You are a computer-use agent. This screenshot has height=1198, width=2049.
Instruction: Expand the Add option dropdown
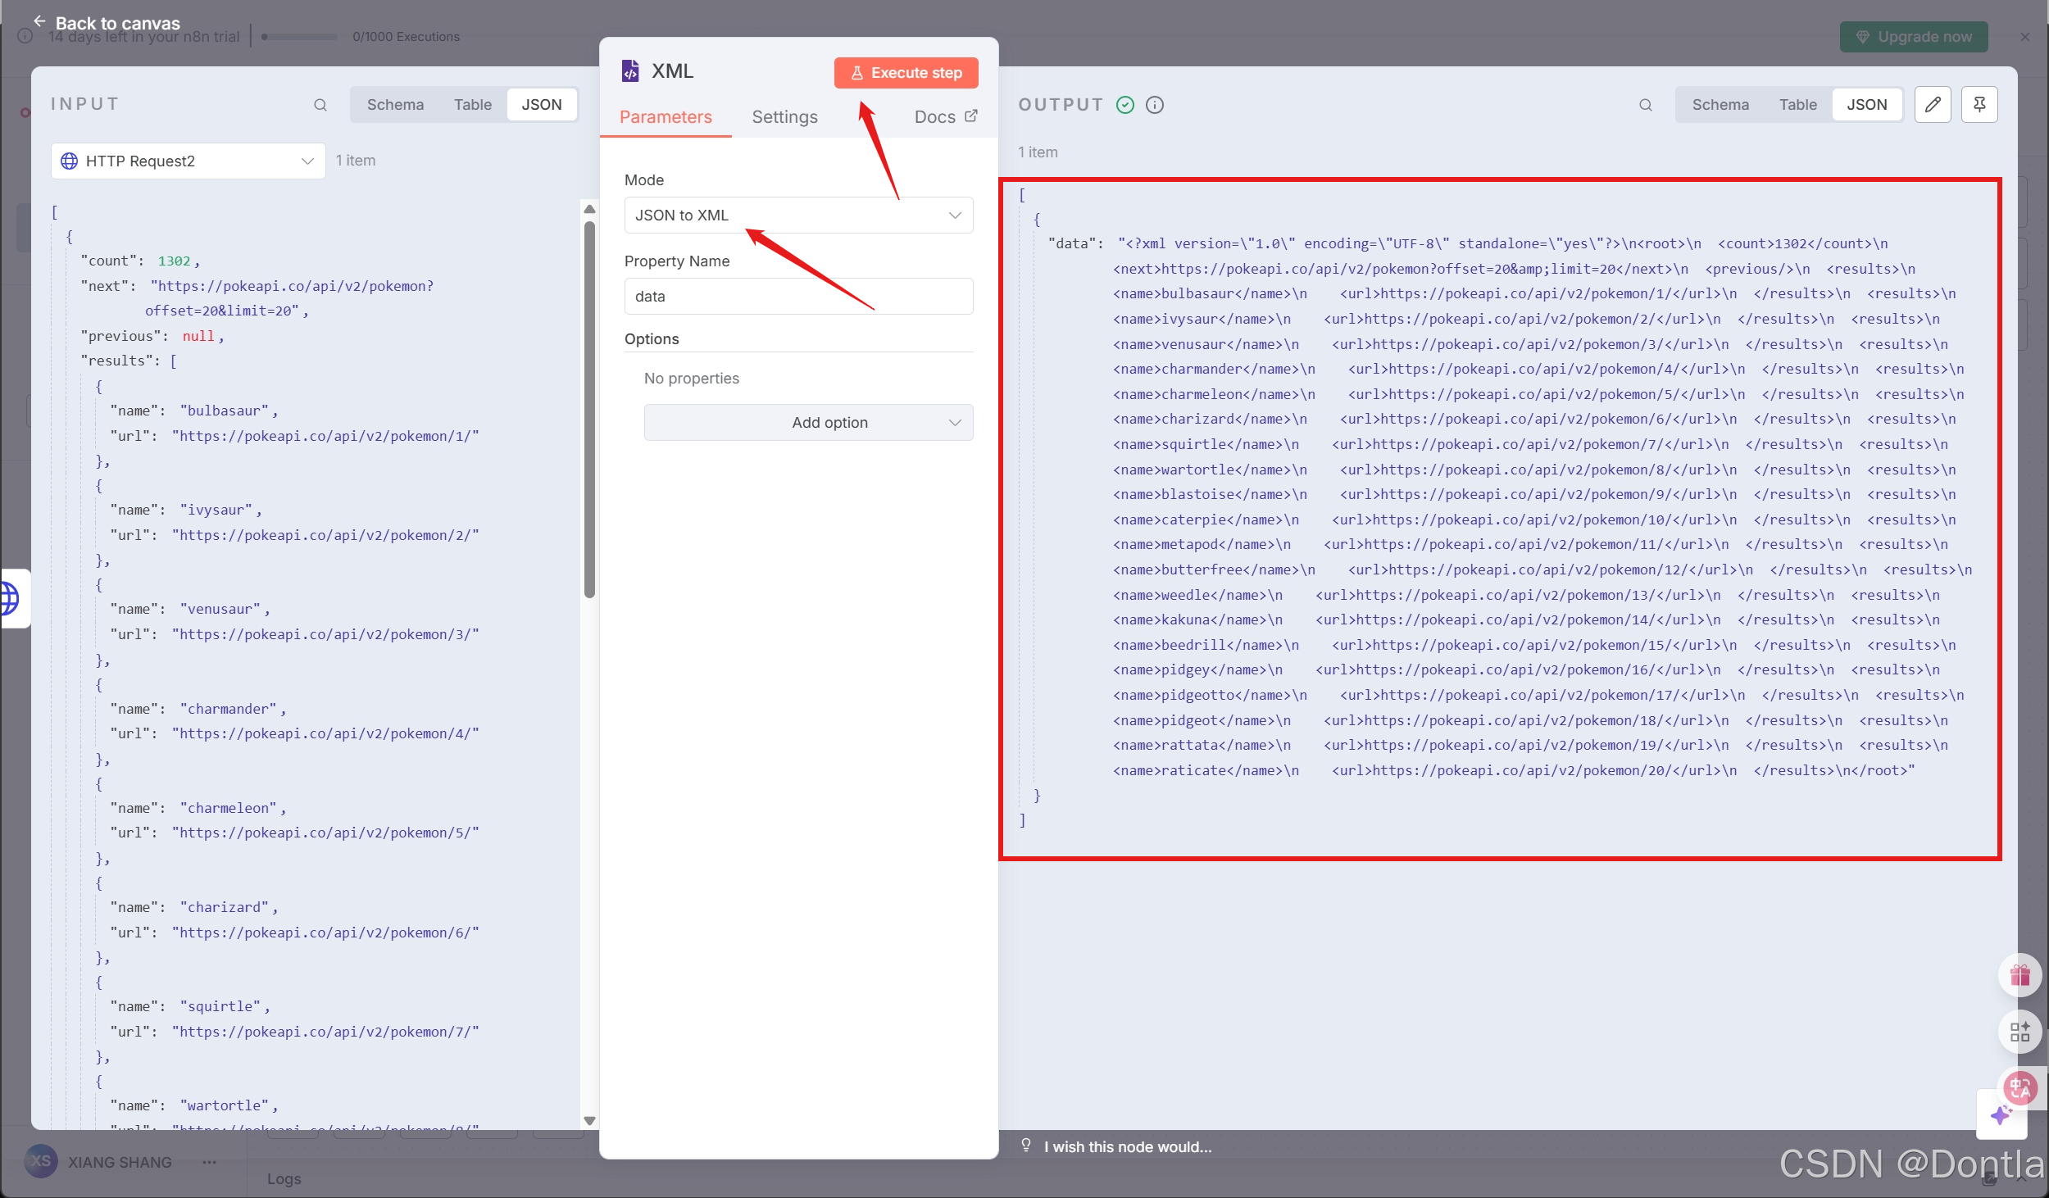[x=808, y=423]
